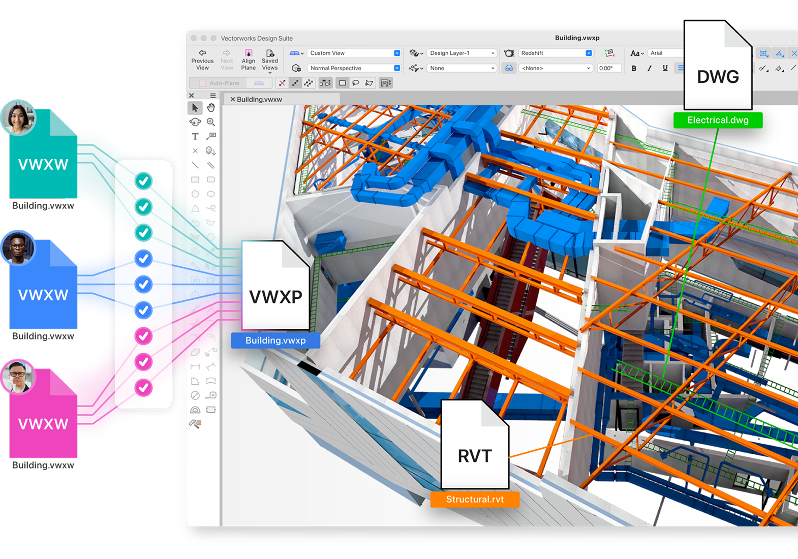Screen dimensions: 798x559
Task: Select the Freehand tool
Action: pos(211,208)
